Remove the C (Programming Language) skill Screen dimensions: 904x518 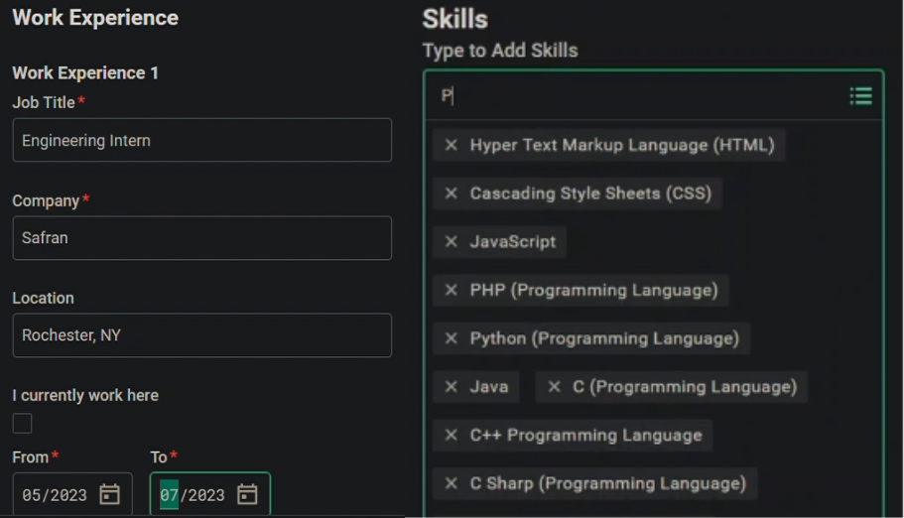(x=554, y=386)
